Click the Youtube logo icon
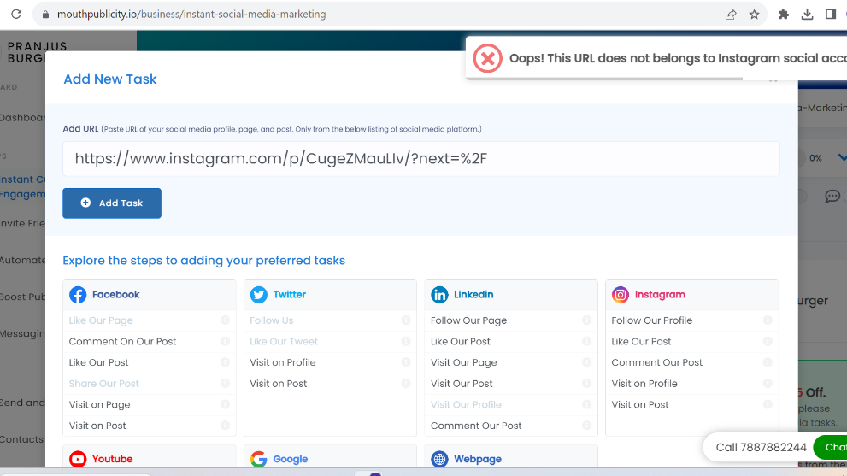Image resolution: width=847 pixels, height=476 pixels. (78, 459)
